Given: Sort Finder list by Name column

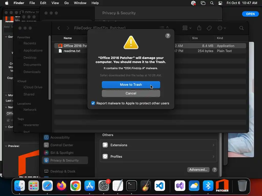Looking at the screenshot, I should click(68, 38).
